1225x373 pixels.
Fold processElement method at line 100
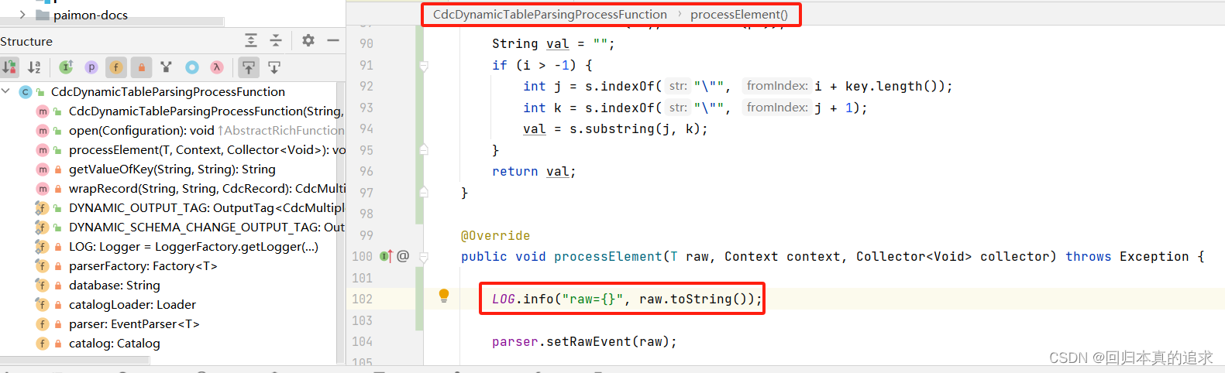coord(424,256)
